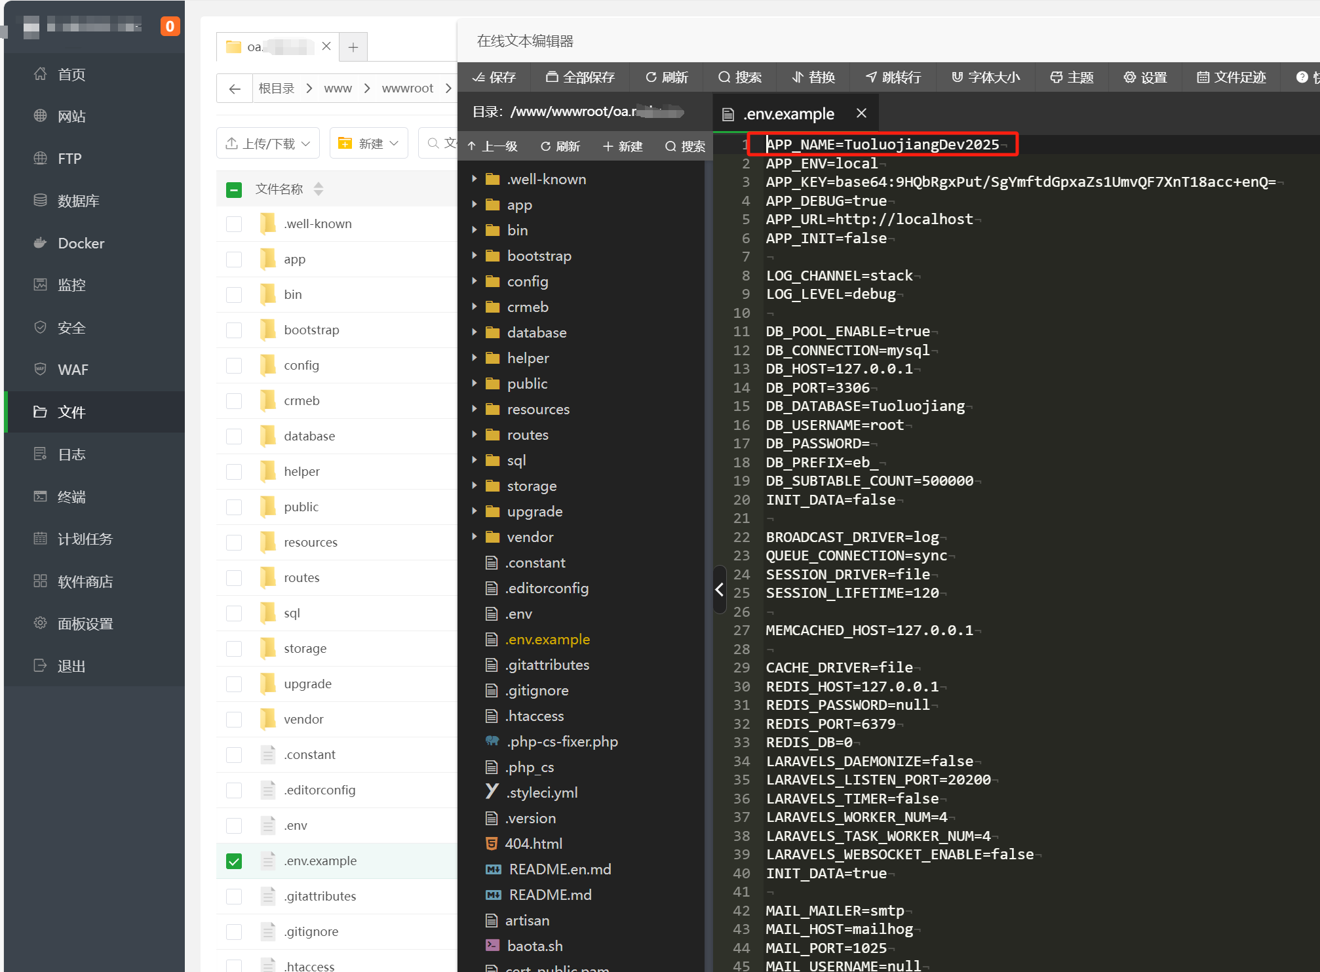Click 上一级 to go up a directory
This screenshot has width=1320, height=972.
click(492, 146)
